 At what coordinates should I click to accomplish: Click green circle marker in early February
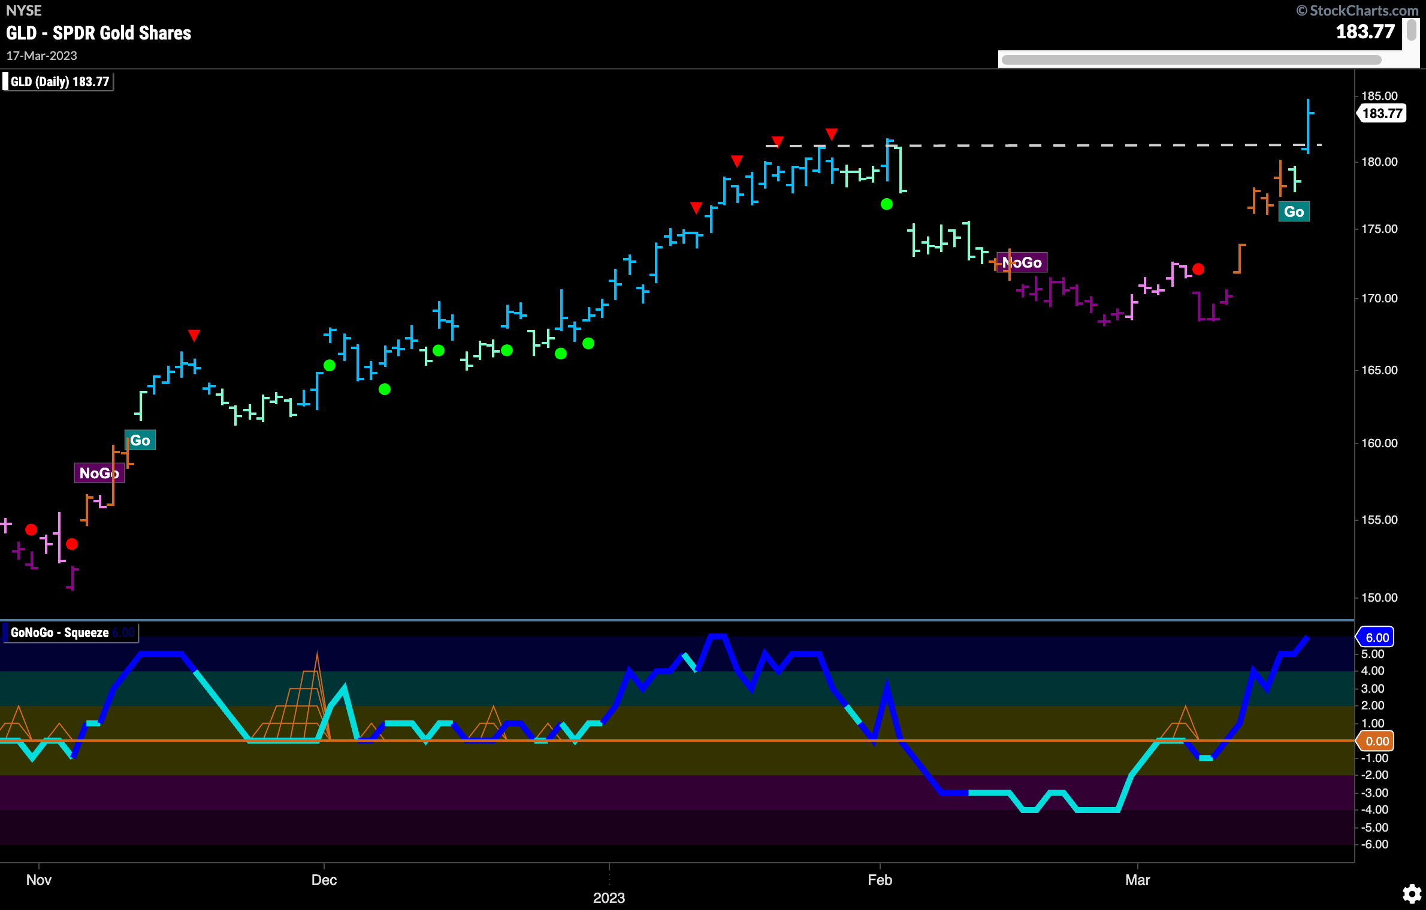pyautogui.click(x=887, y=204)
